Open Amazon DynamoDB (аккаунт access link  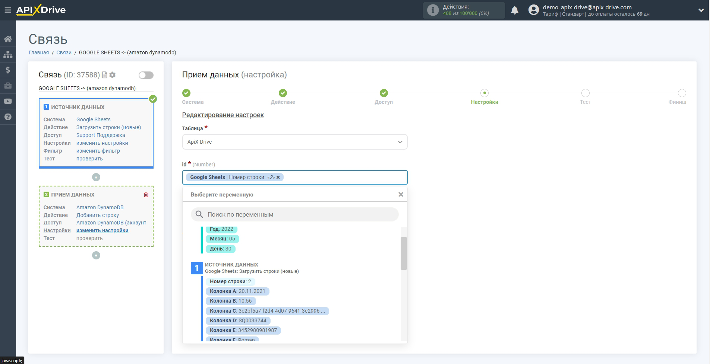[111, 223]
